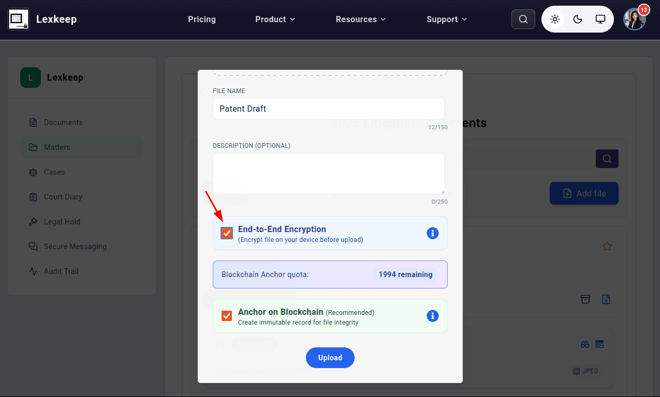Image resolution: width=660 pixels, height=397 pixels.
Task: Click the details card icon
Action: (x=600, y=344)
